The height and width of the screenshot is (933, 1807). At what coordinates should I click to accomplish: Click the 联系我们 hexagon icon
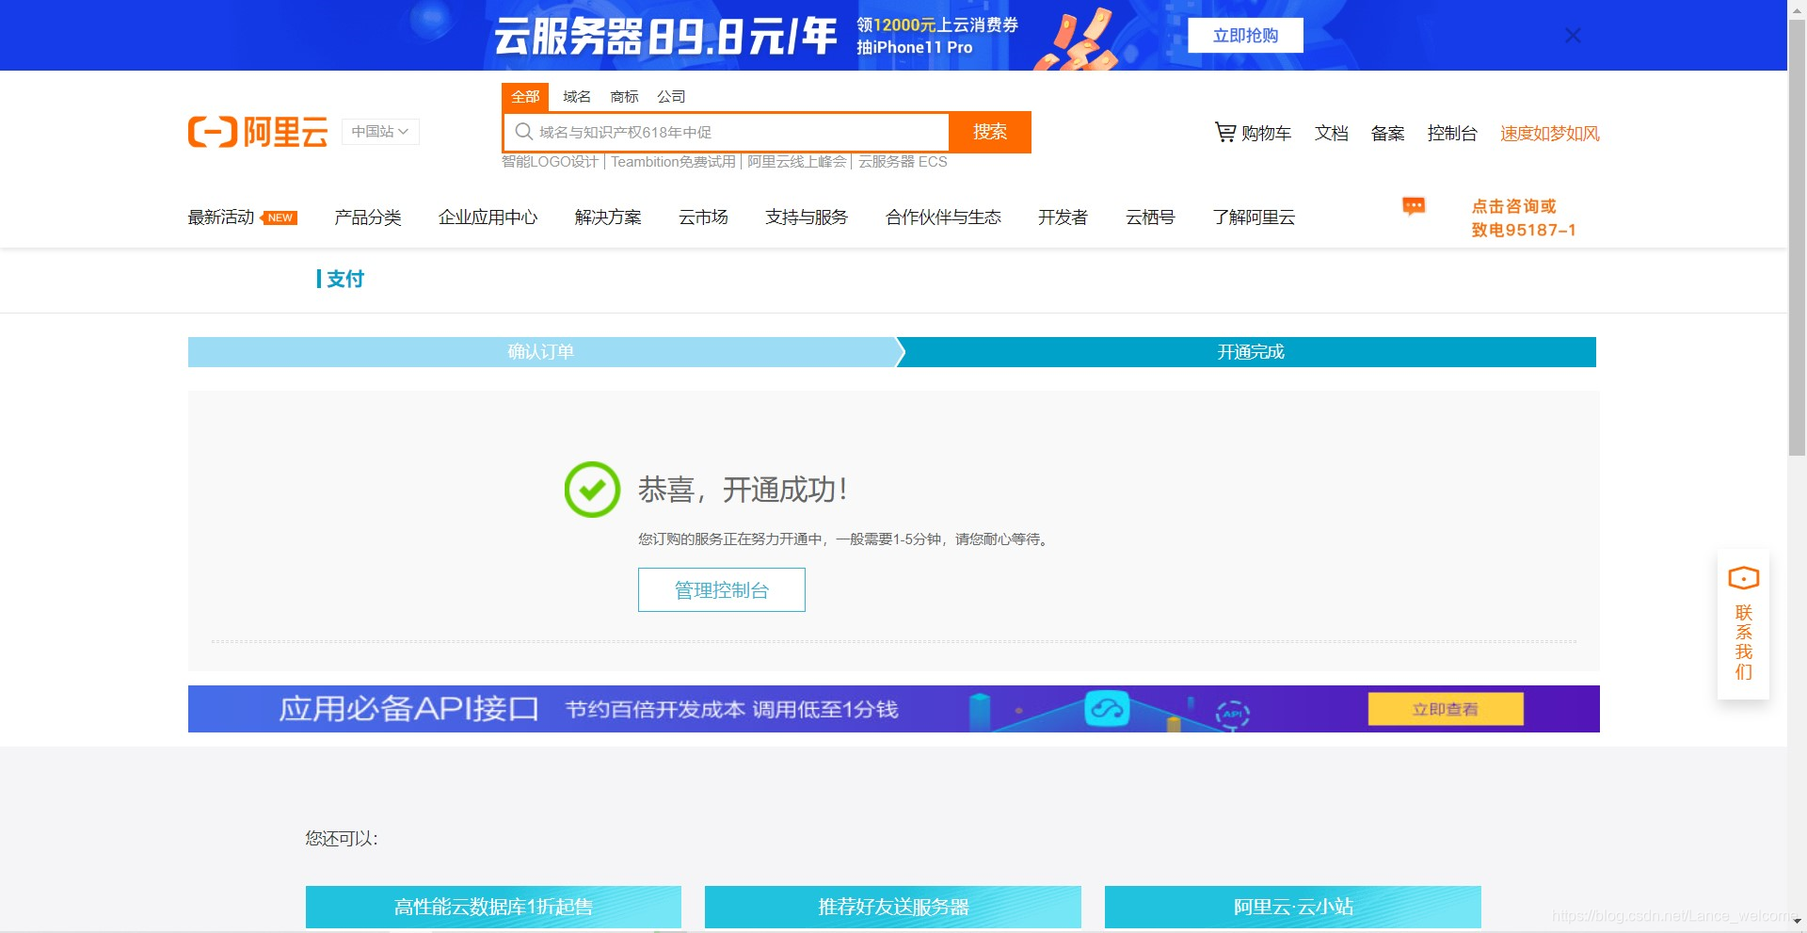(1744, 578)
